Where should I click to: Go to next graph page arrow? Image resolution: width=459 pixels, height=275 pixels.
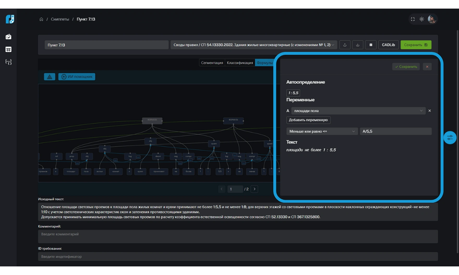pos(255,189)
